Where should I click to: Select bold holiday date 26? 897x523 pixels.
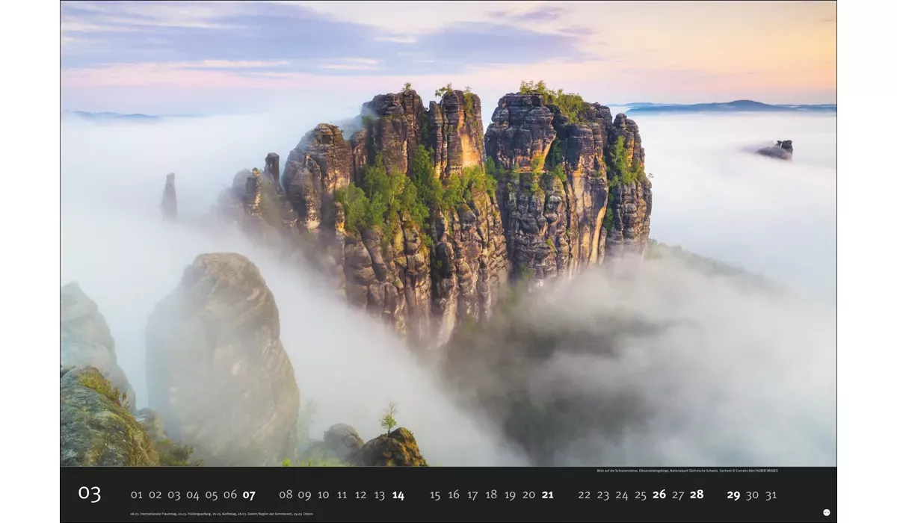(x=659, y=495)
